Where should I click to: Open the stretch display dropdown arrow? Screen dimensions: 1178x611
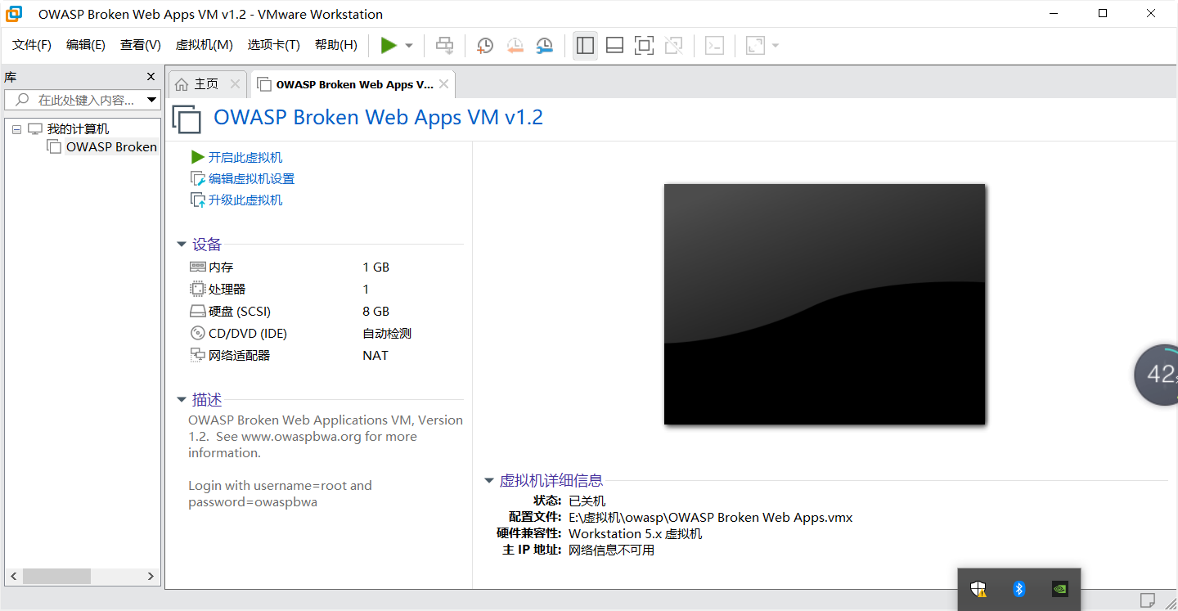tap(776, 46)
